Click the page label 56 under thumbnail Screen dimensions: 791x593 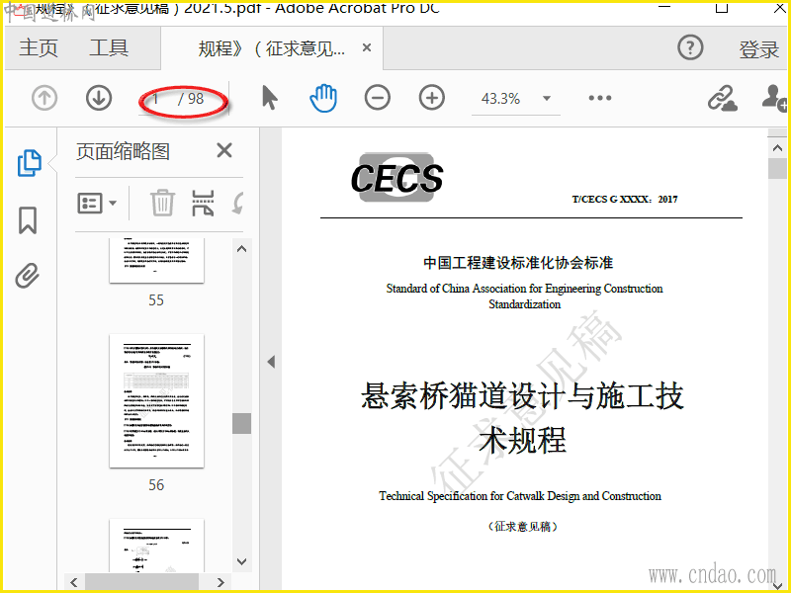click(x=156, y=485)
